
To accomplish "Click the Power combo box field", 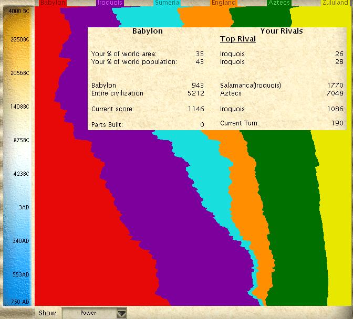I will 88,313.
